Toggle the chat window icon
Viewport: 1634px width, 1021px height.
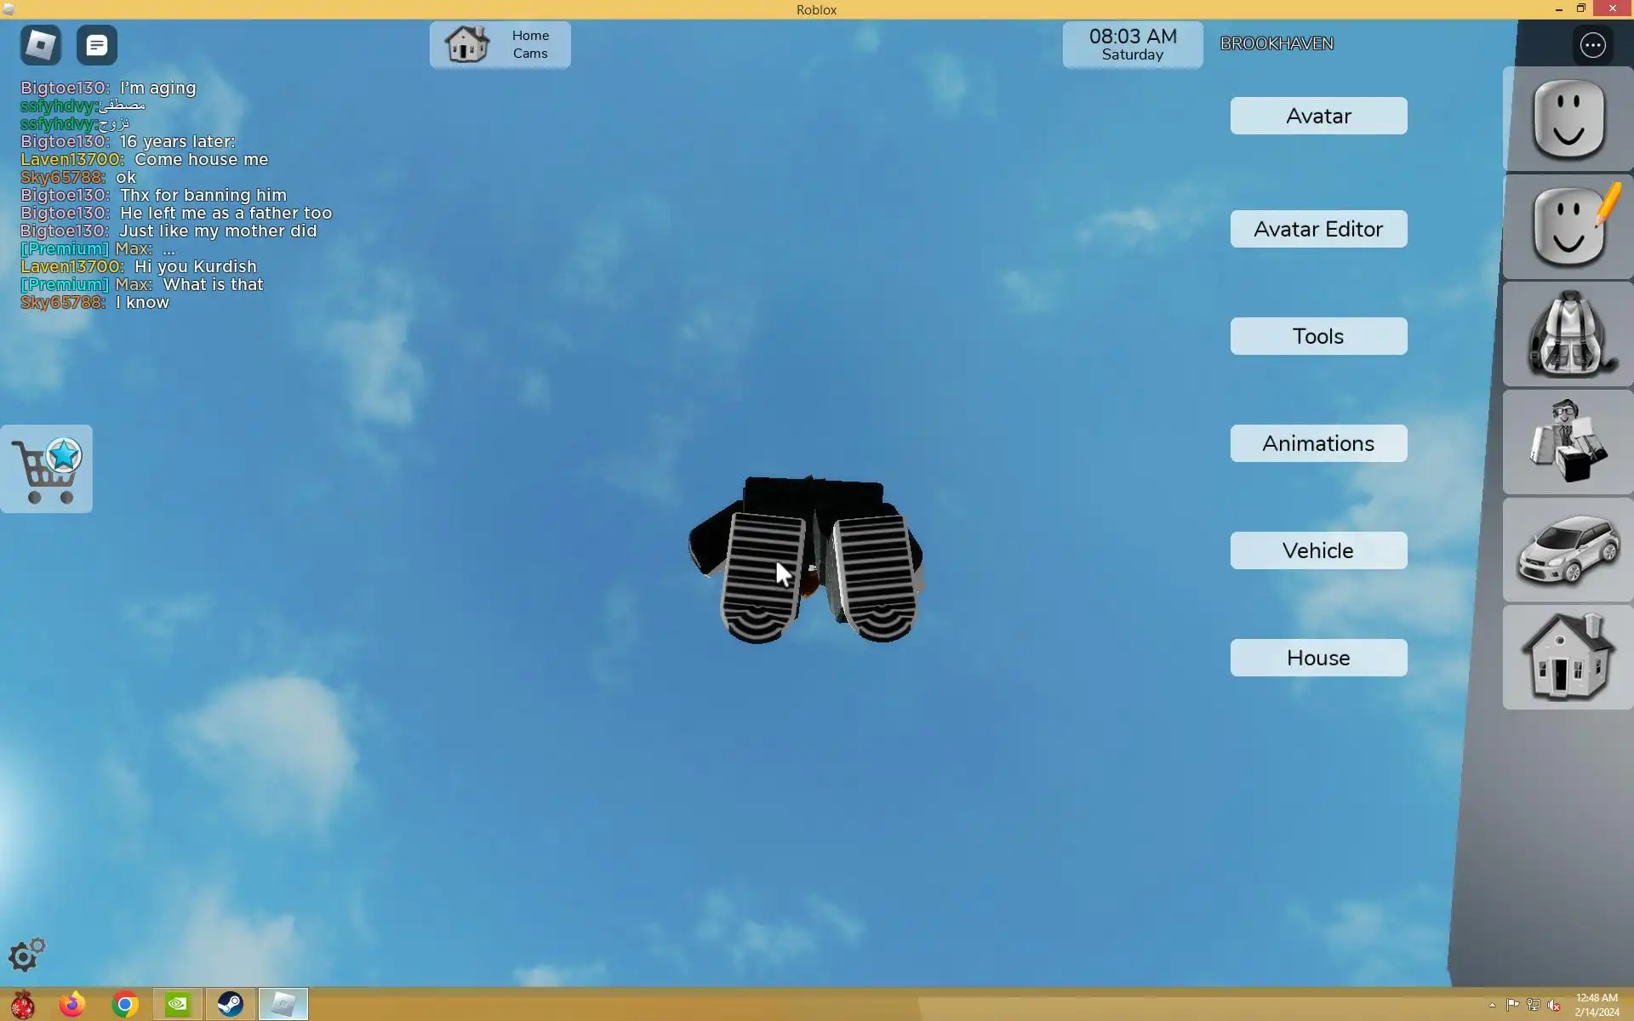coord(97,44)
